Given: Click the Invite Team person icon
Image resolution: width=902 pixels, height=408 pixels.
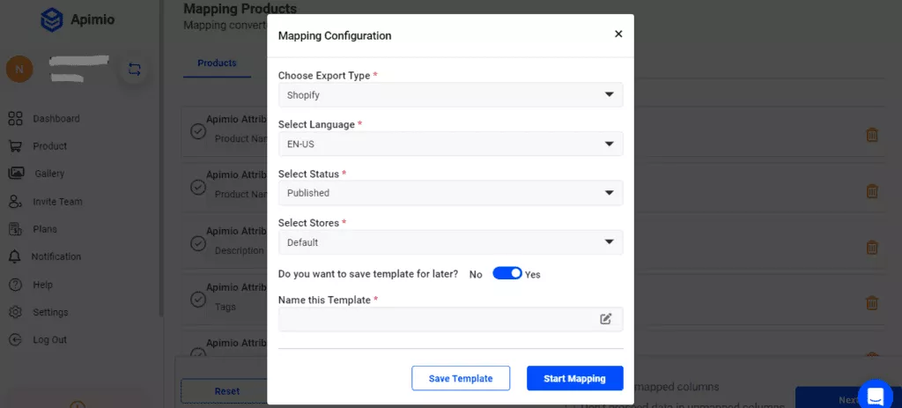Looking at the screenshot, I should pyautogui.click(x=15, y=202).
